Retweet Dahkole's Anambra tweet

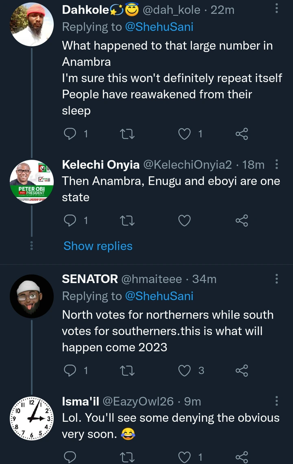pos(128,134)
